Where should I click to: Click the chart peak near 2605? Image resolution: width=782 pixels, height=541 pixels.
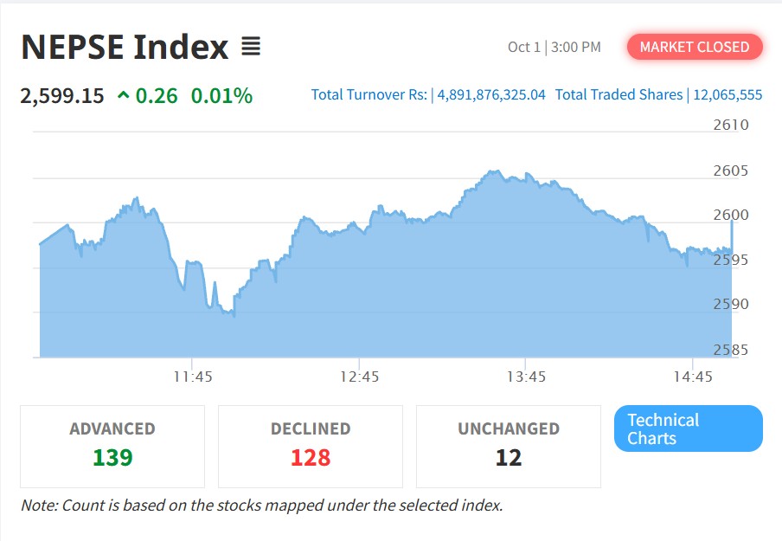[x=494, y=171]
